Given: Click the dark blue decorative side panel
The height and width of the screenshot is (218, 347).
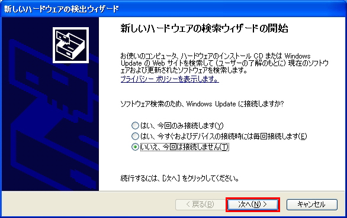Looking at the screenshot, I should pyautogui.click(x=50, y=104).
